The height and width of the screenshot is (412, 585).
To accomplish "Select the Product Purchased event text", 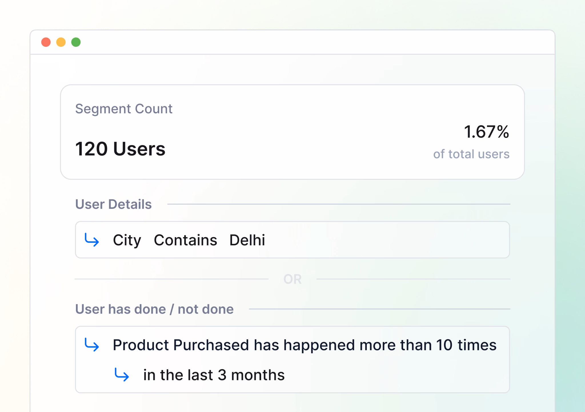I will pos(181,345).
